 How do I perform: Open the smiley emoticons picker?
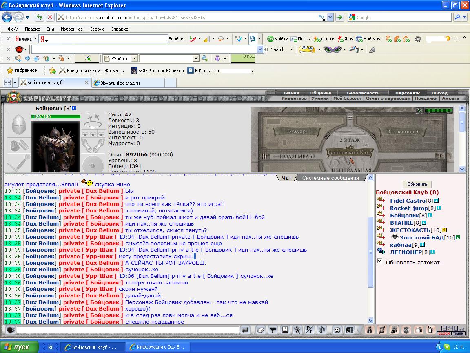pos(337,330)
